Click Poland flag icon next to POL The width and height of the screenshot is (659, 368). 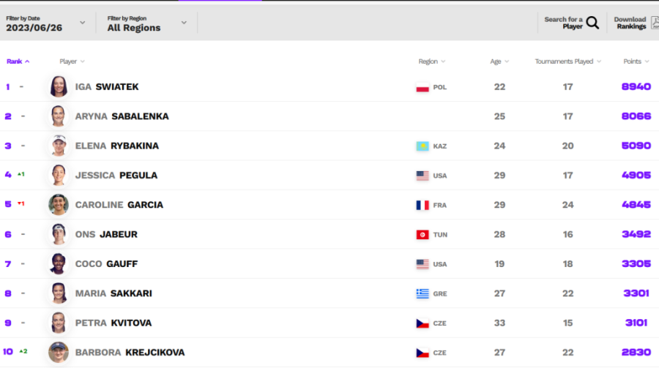click(x=422, y=87)
